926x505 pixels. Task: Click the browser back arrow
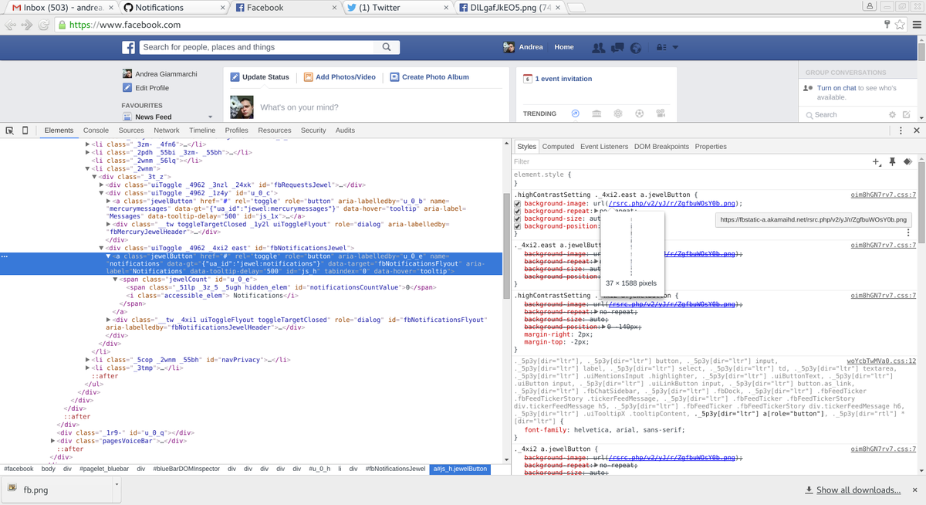[x=10, y=25]
